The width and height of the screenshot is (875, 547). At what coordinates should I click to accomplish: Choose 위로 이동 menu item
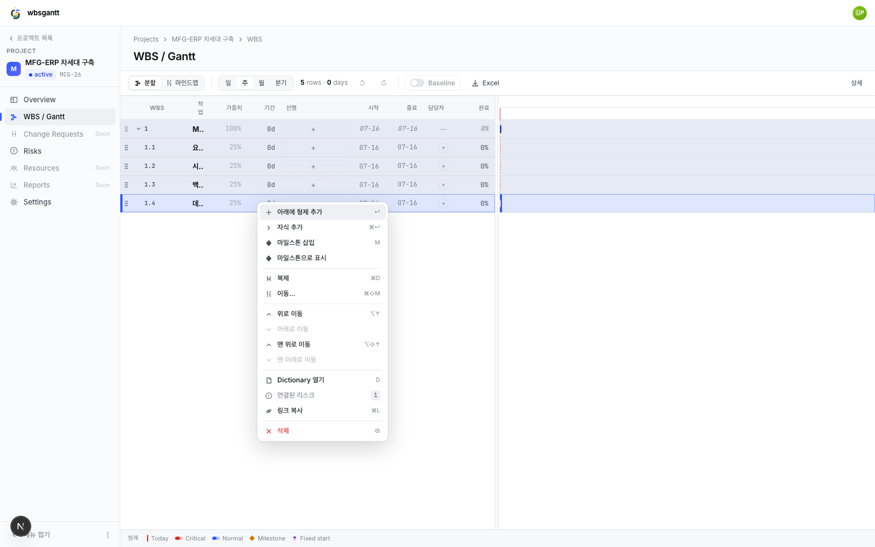pos(323,314)
